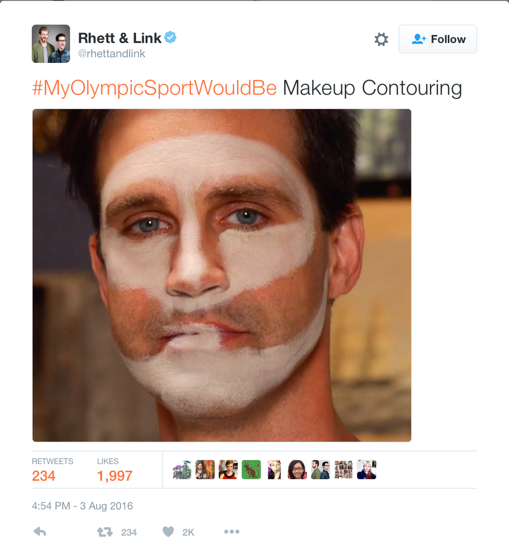Click the last liker avatar with blonde hair
509x546 pixels.
[366, 470]
